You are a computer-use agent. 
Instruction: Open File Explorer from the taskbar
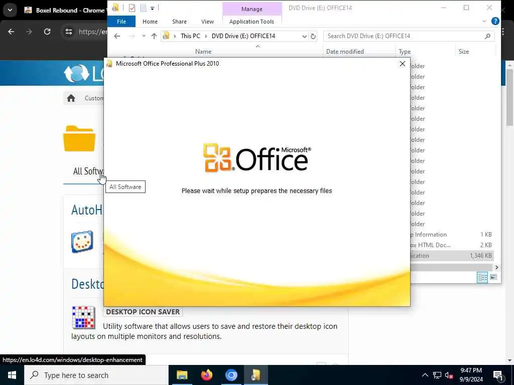pos(182,375)
